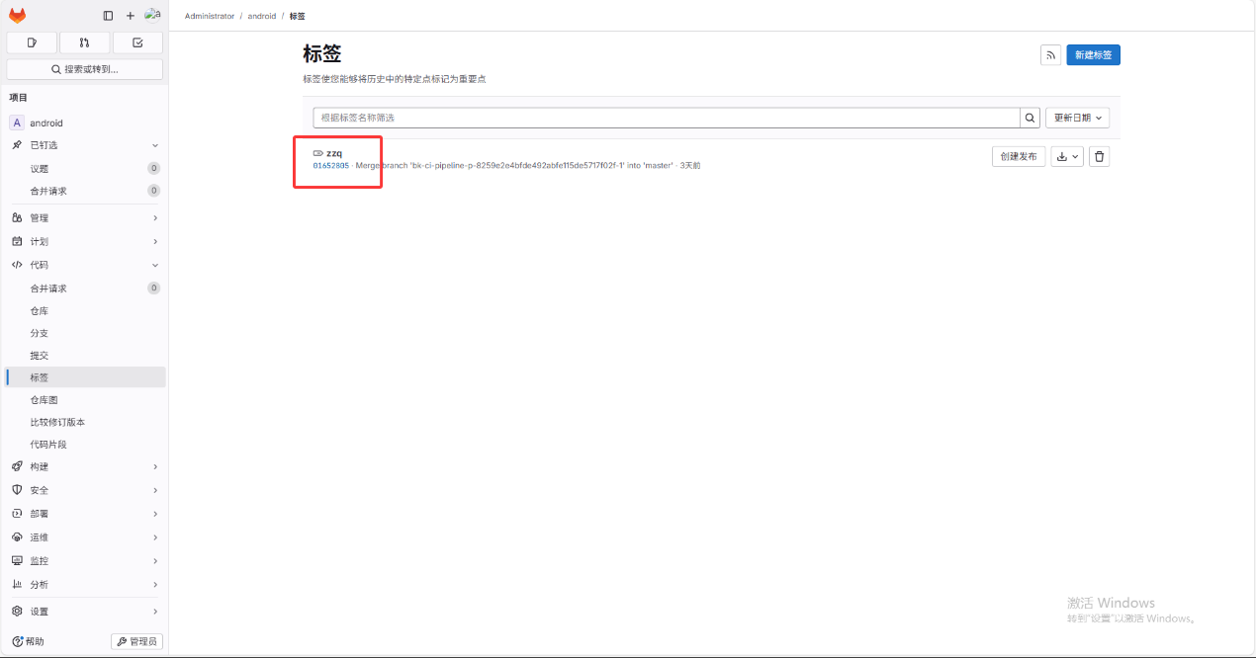
Task: Open the merge requests shortcut icon
Action: (x=84, y=42)
